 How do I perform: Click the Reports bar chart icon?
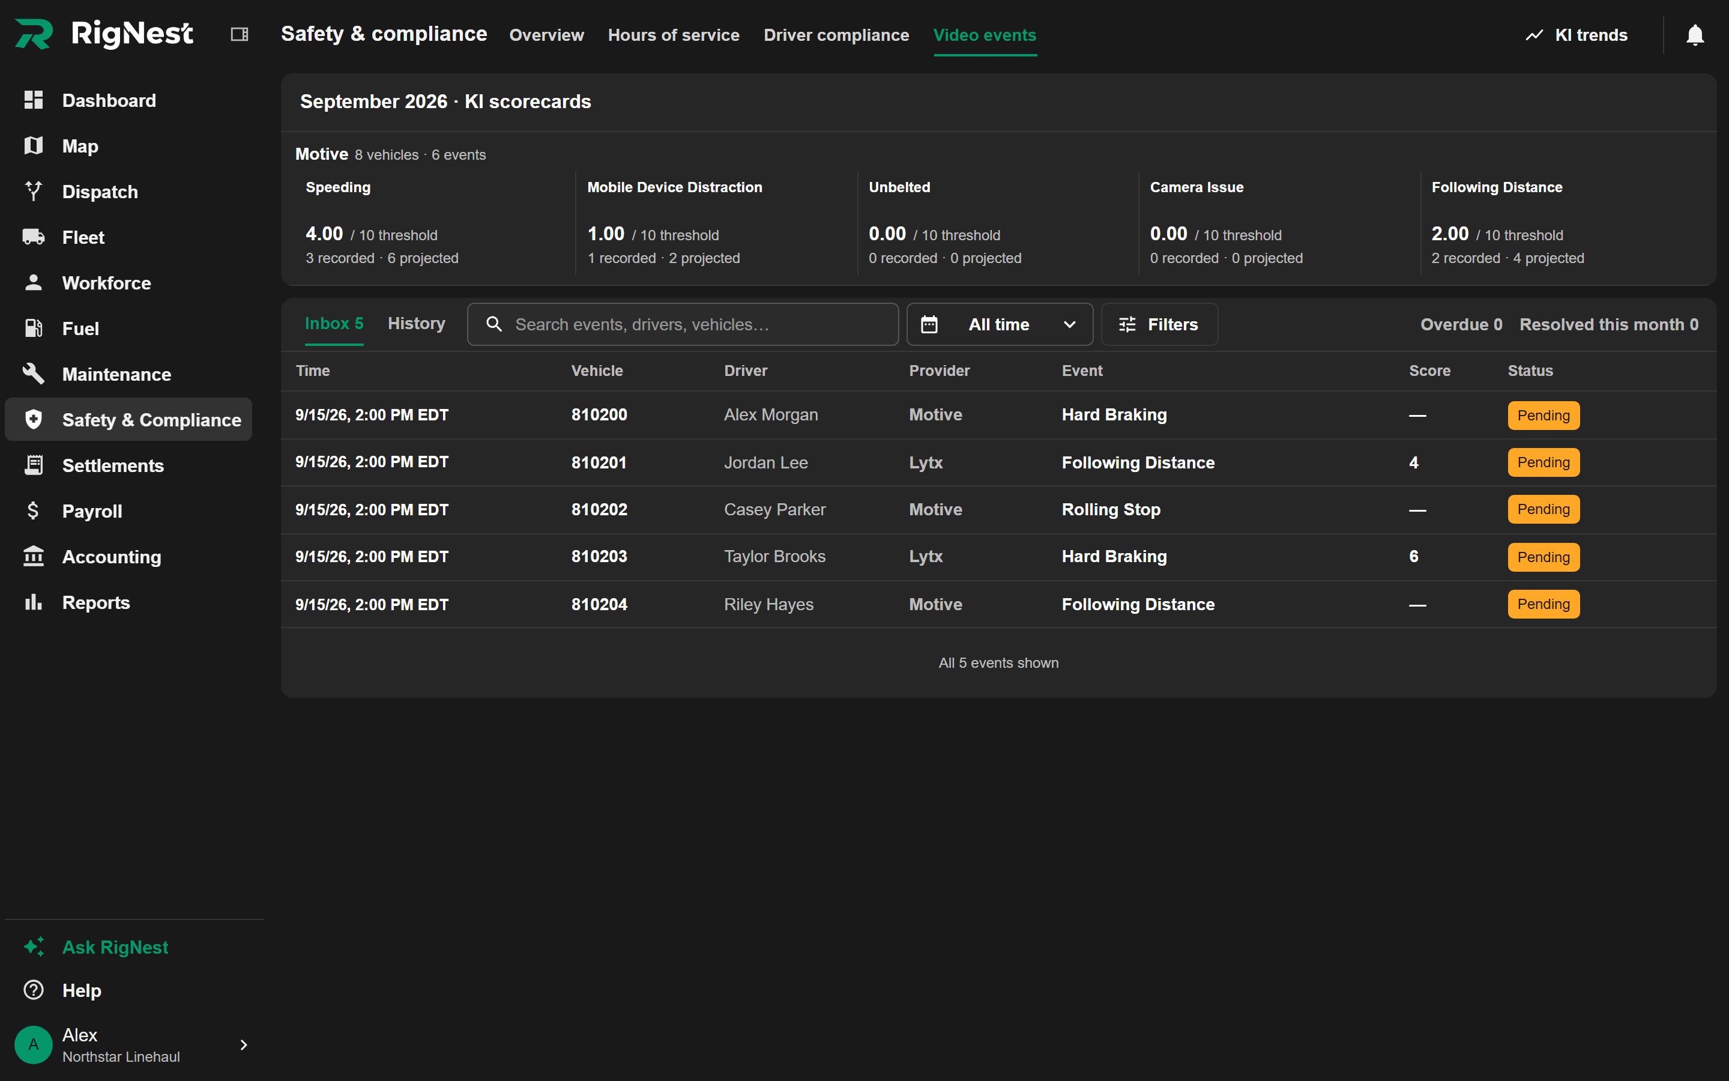click(34, 602)
